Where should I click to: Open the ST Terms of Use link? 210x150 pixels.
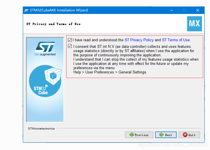click(176, 40)
